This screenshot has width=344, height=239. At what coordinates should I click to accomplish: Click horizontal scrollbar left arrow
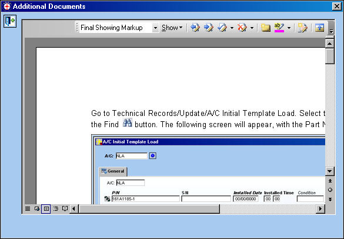(74, 208)
